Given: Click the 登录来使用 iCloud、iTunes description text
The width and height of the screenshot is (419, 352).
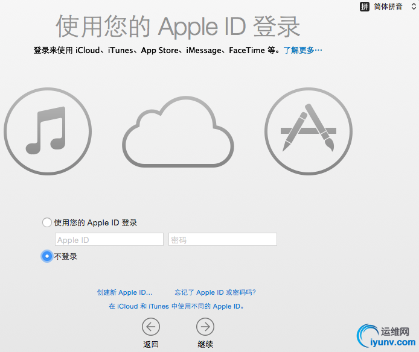Looking at the screenshot, I should click(x=157, y=50).
